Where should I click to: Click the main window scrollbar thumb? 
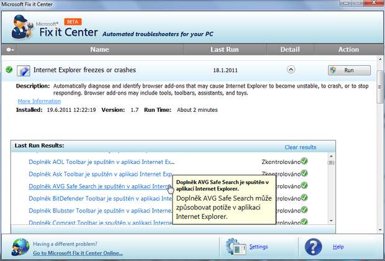point(380,87)
